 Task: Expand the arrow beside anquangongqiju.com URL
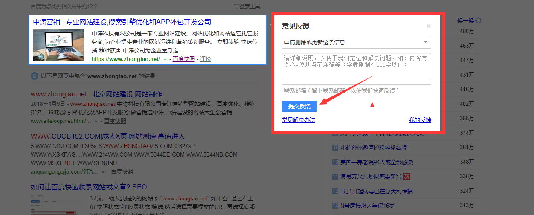pos(103,172)
